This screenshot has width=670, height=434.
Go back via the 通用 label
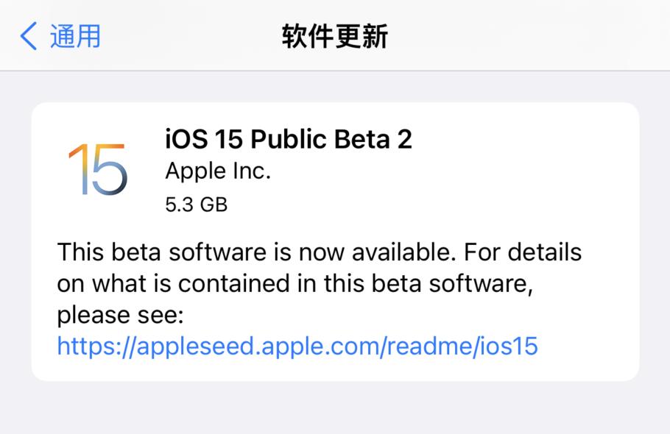[x=75, y=35]
